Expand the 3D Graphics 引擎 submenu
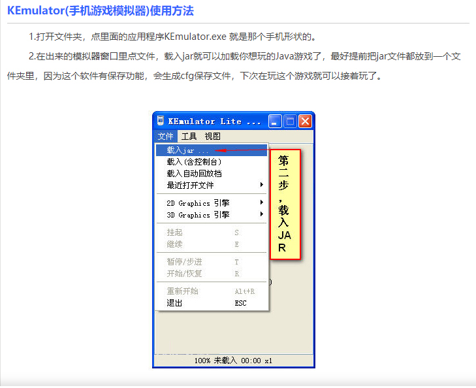Image resolution: width=476 pixels, height=388 pixels. click(212, 215)
